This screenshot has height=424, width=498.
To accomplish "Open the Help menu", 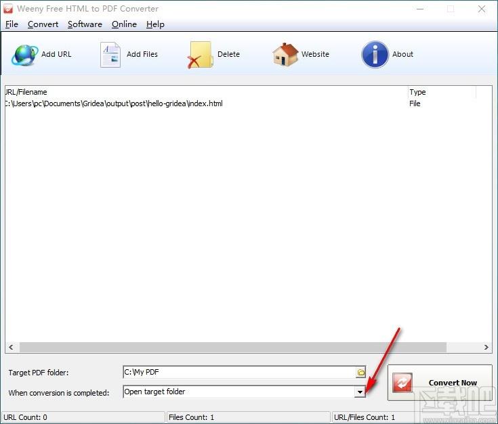I will click(155, 24).
